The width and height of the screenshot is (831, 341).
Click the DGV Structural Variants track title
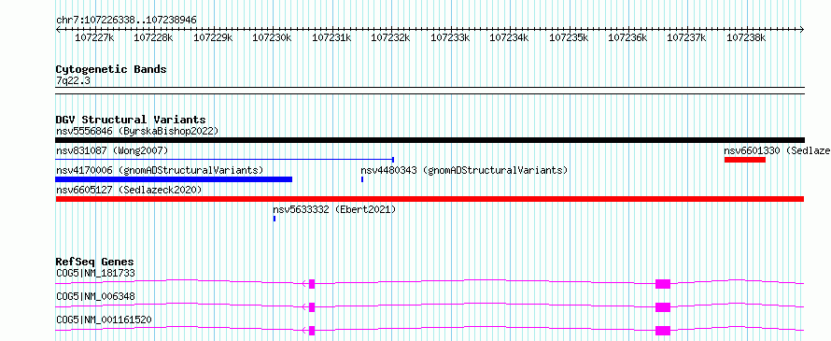(131, 120)
